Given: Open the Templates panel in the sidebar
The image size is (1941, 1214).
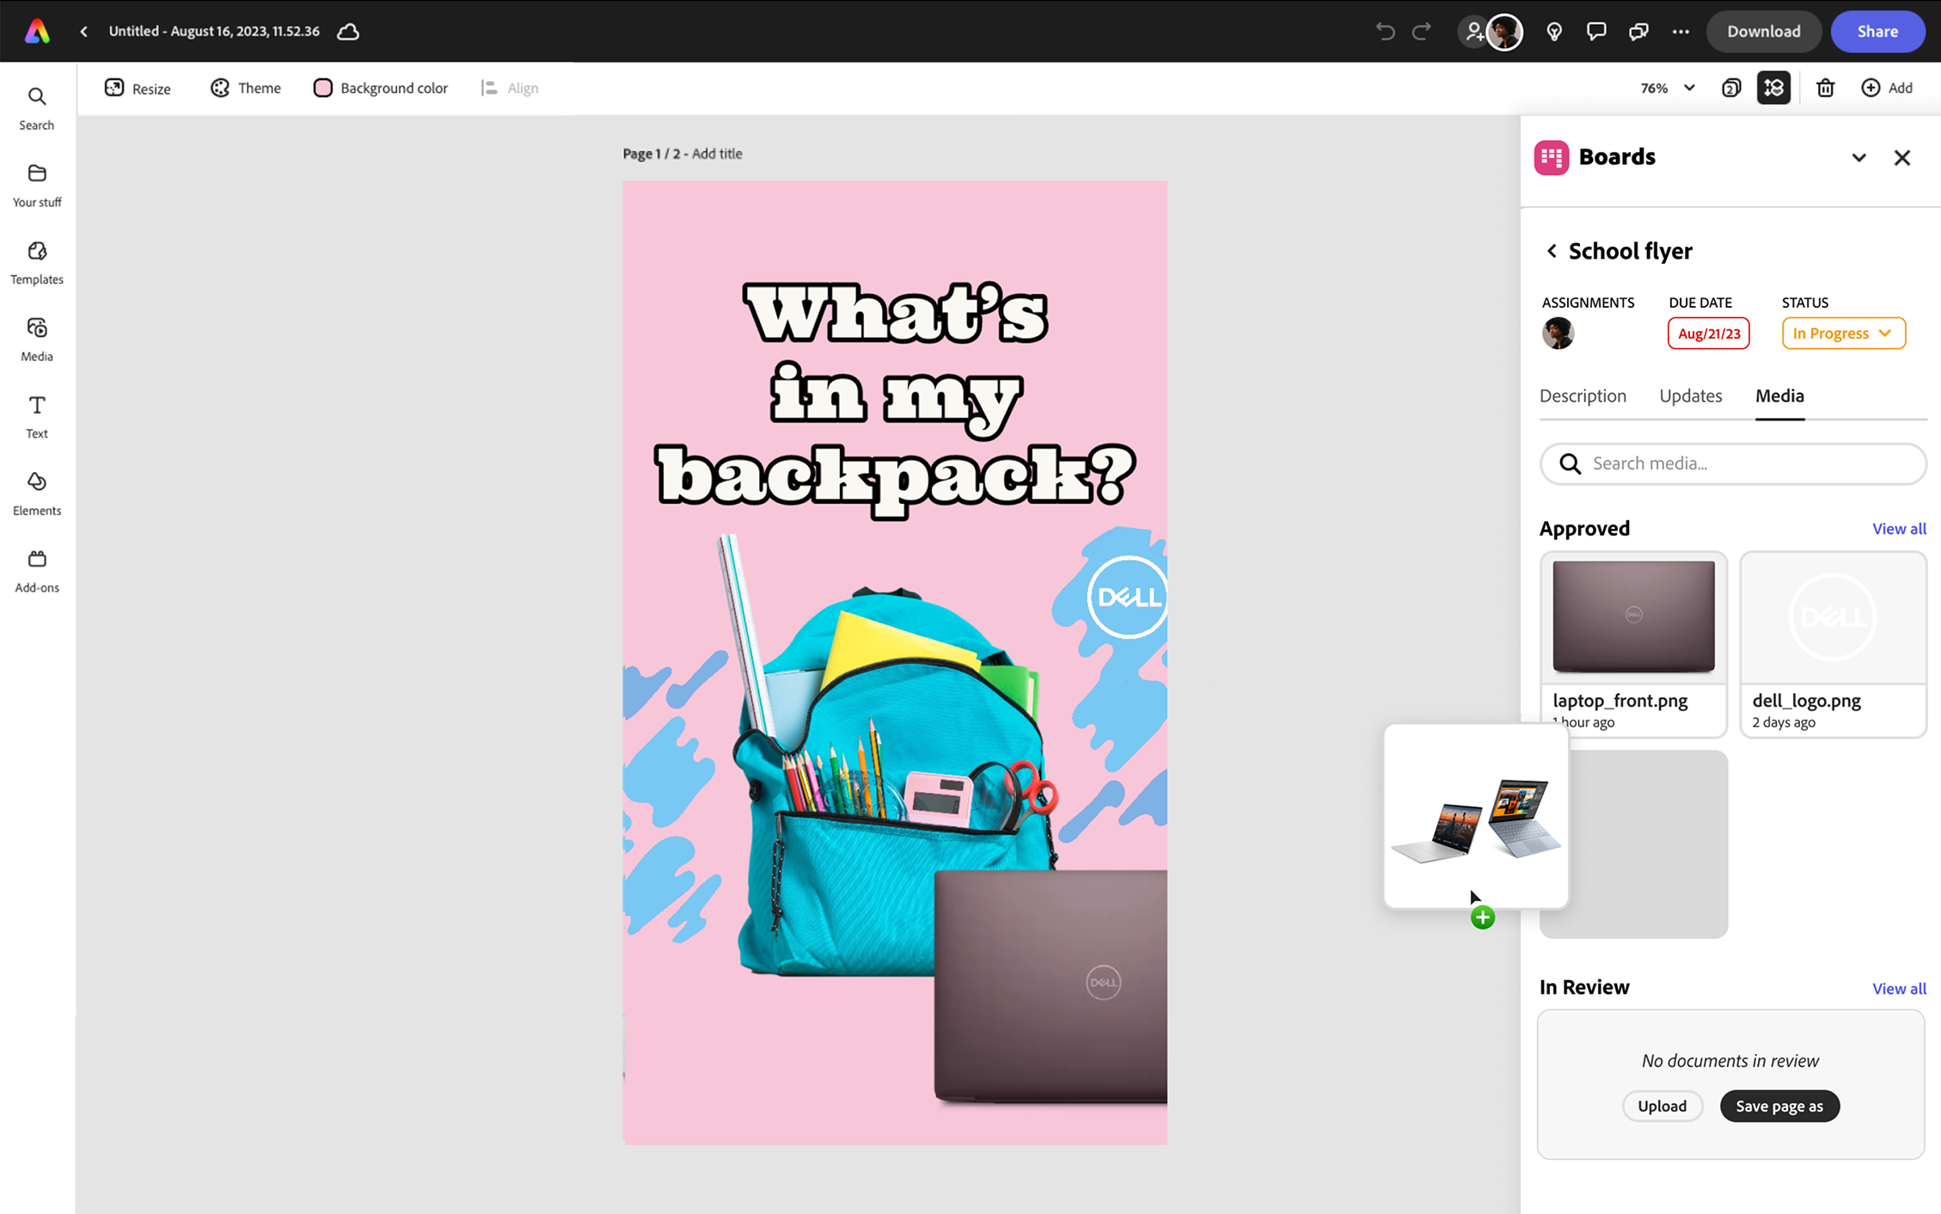Looking at the screenshot, I should click(x=36, y=261).
